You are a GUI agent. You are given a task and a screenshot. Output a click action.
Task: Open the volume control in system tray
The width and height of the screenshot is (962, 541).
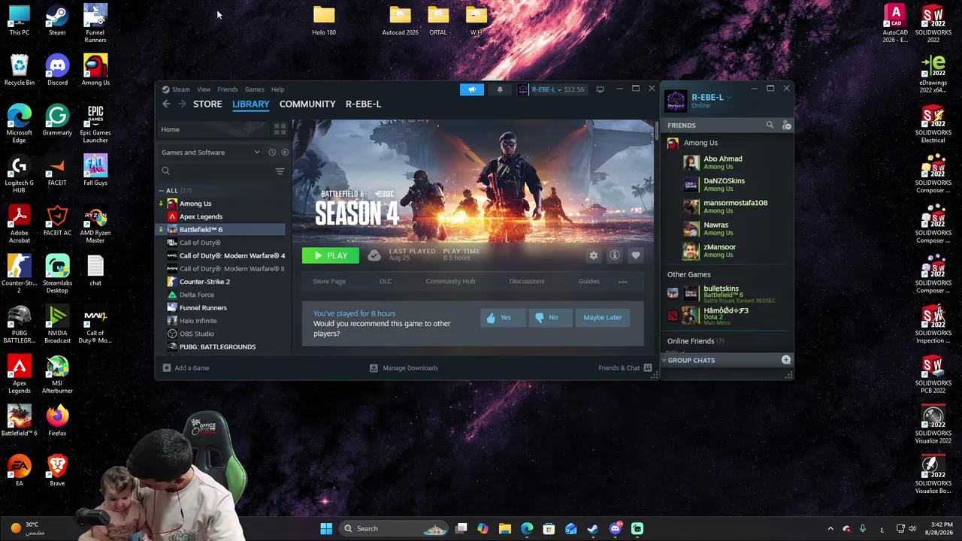[912, 529]
